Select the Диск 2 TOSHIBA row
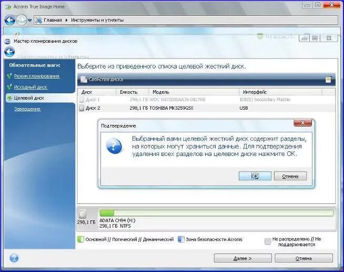This screenshot has width=344, height=272. [206, 108]
